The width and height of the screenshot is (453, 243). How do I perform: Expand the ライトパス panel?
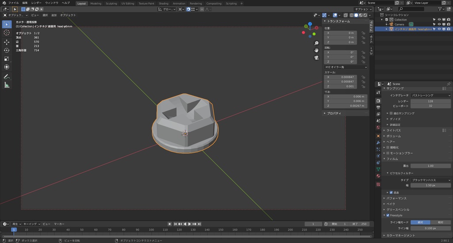394,131
